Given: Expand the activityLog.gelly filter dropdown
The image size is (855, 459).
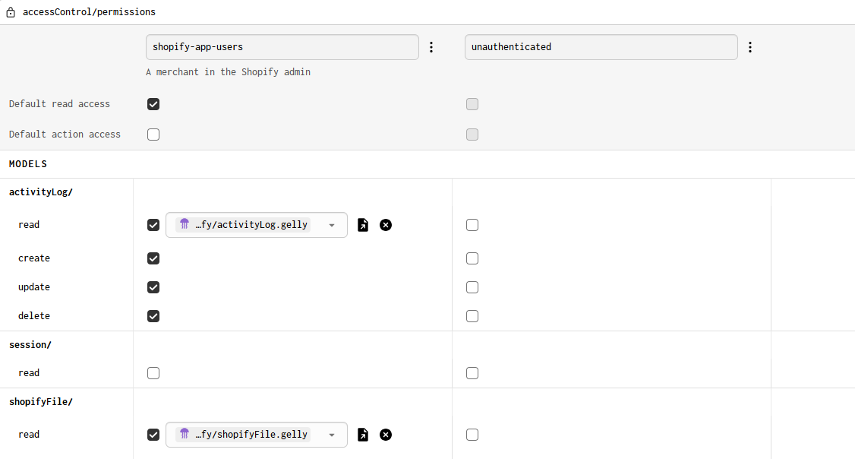Looking at the screenshot, I should 332,225.
